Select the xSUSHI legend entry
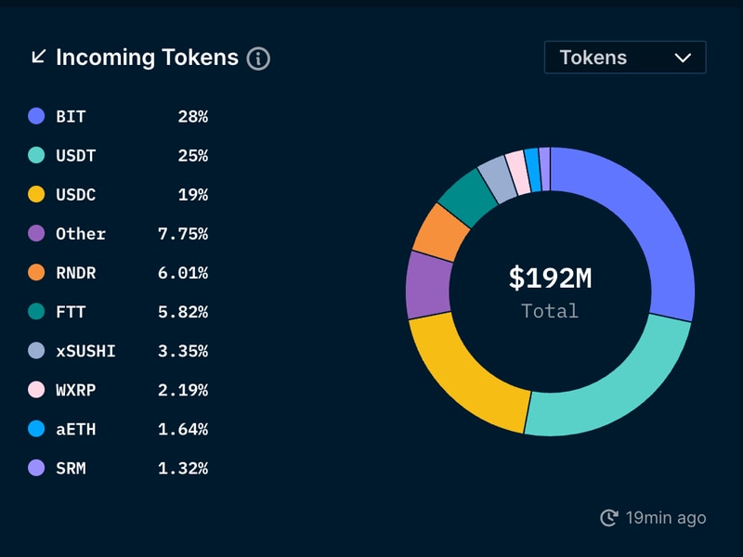The width and height of the screenshot is (743, 557). click(x=85, y=351)
